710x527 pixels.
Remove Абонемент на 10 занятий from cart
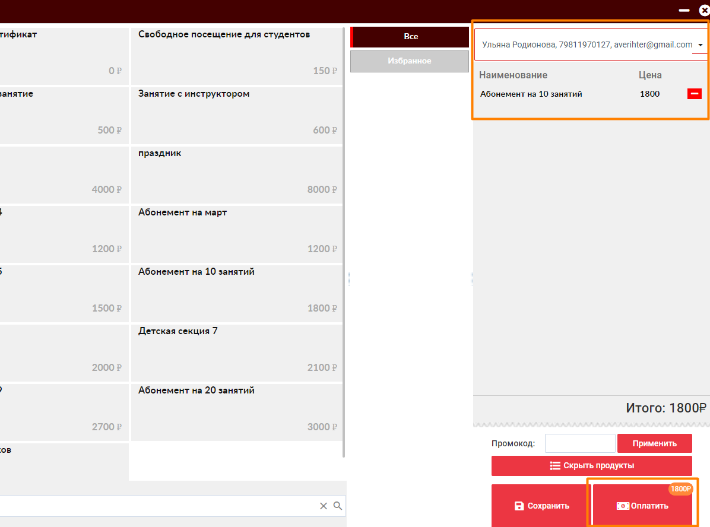694,94
